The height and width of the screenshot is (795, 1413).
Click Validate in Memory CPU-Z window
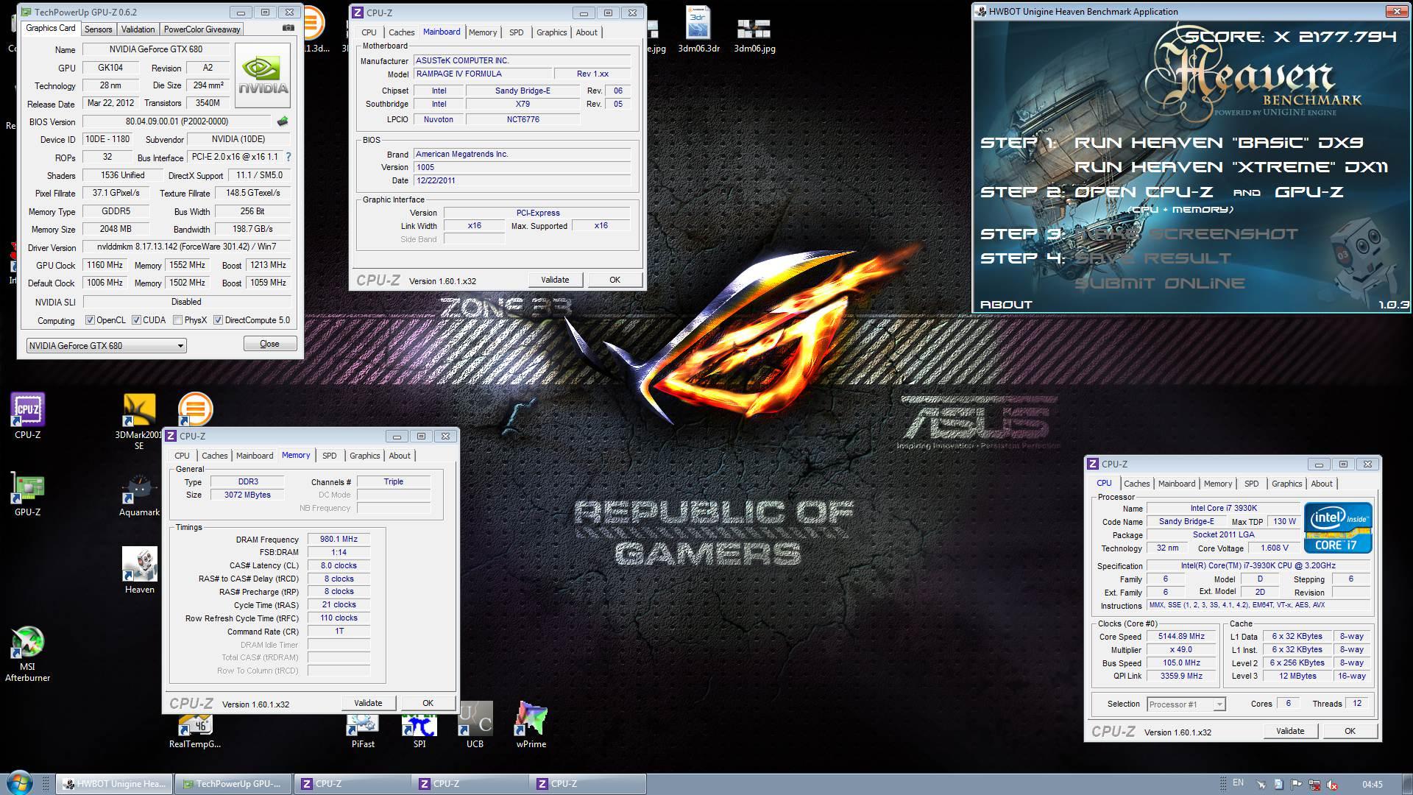tap(368, 703)
